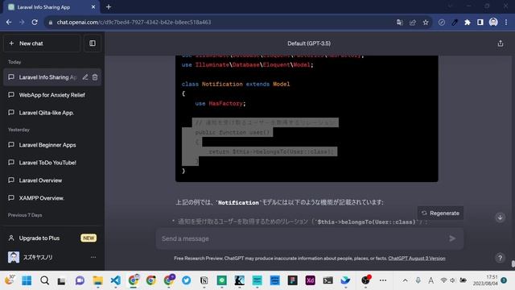Open the translate page icon in address bar
The image size is (515, 290).
(400, 23)
